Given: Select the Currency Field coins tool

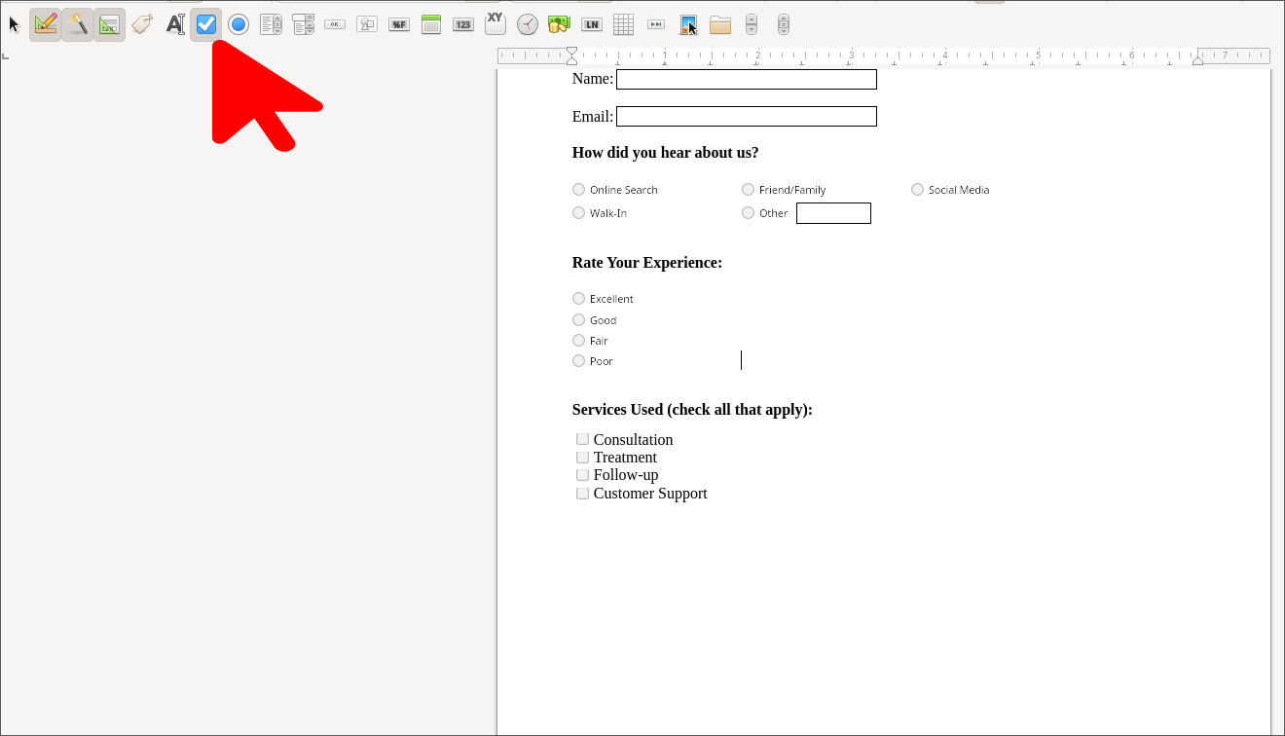Looking at the screenshot, I should pos(559,24).
